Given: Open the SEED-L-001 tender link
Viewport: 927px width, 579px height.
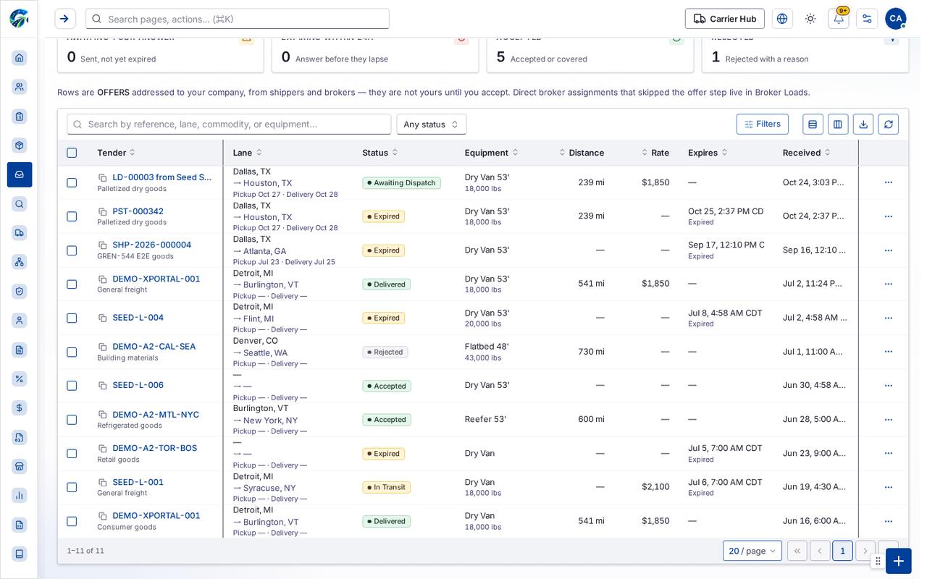Looking at the screenshot, I should (x=138, y=482).
